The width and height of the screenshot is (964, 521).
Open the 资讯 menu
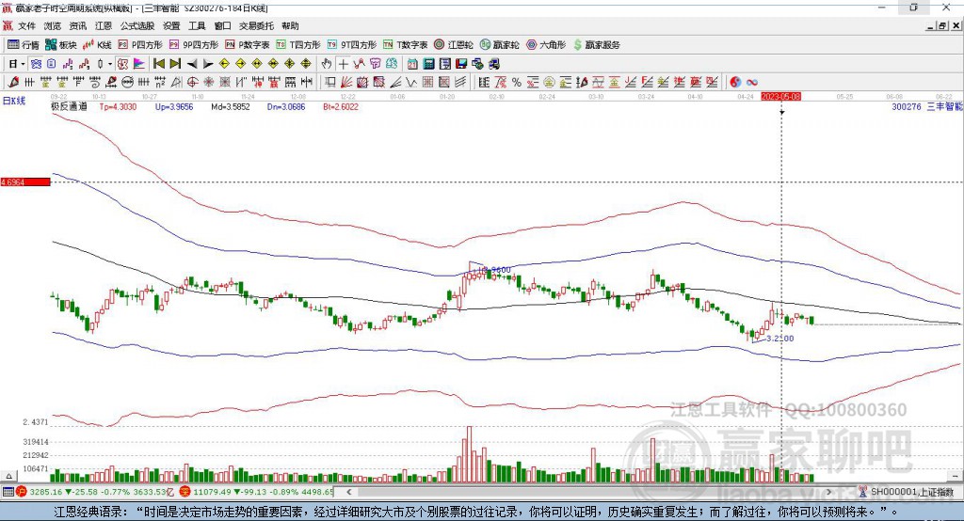point(78,25)
